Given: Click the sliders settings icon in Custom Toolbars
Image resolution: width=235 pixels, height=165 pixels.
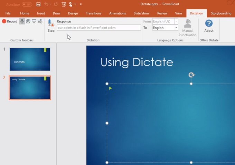Looking at the screenshot, I should (x=40, y=21).
